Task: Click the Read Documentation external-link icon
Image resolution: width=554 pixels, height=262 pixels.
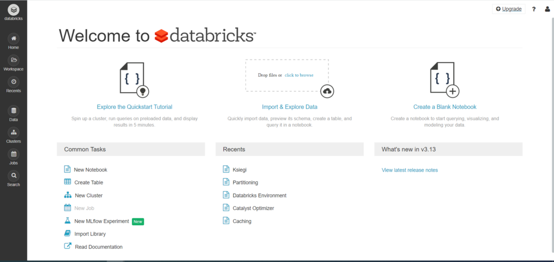Action: click(68, 246)
